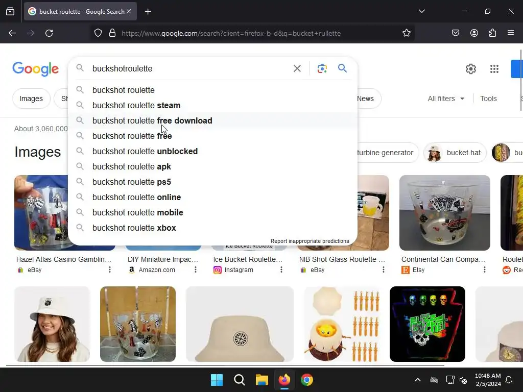
Task: Select turbine generator related chip
Action: coord(387,153)
